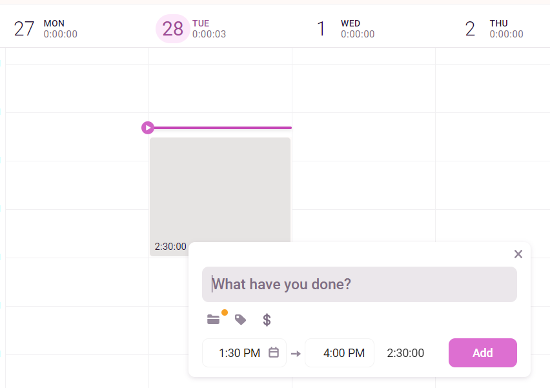Edit the 4:00 PM end time
Viewport: 550px width, 388px height.
click(340, 352)
